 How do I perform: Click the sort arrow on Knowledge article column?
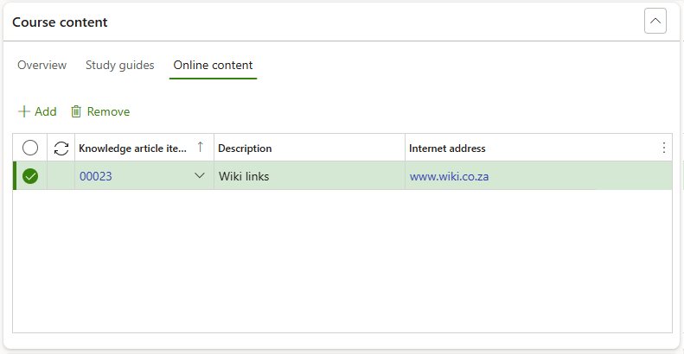pyautogui.click(x=201, y=148)
